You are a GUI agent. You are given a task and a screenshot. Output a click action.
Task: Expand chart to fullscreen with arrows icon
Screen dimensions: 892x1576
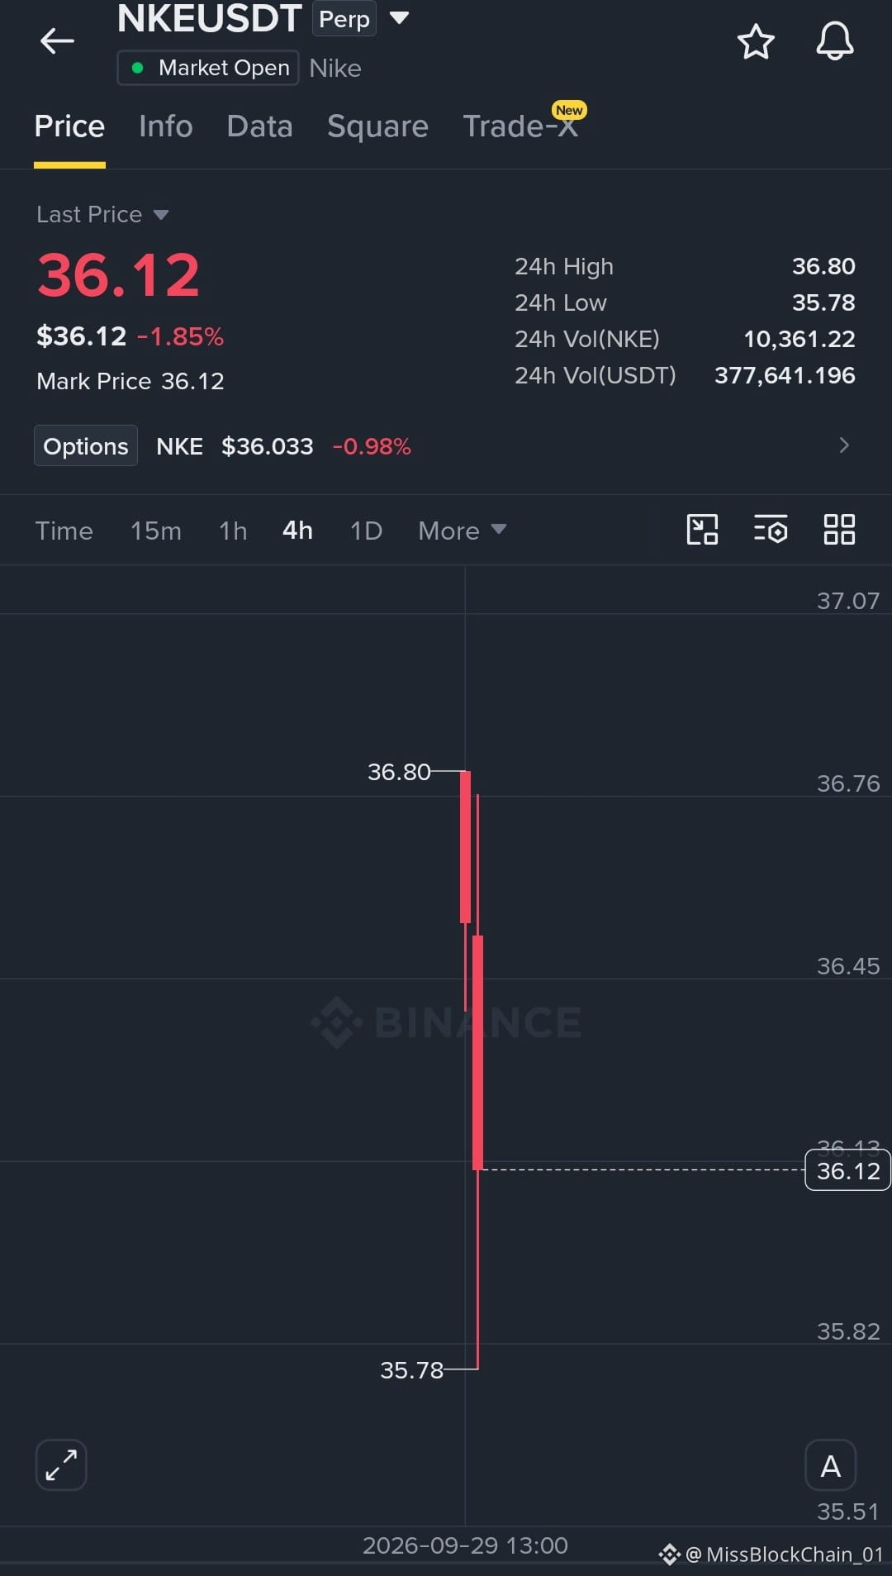(x=61, y=1465)
